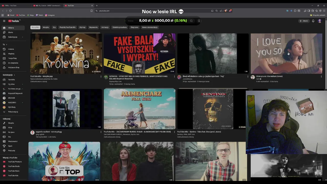Select the Rapowanie filter chip
Screen dimensions: 327x184
click(x=93, y=27)
